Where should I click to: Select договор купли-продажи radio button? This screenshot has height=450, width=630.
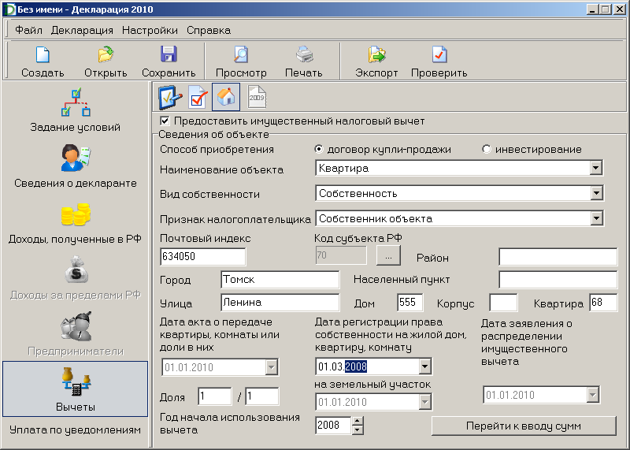(319, 149)
